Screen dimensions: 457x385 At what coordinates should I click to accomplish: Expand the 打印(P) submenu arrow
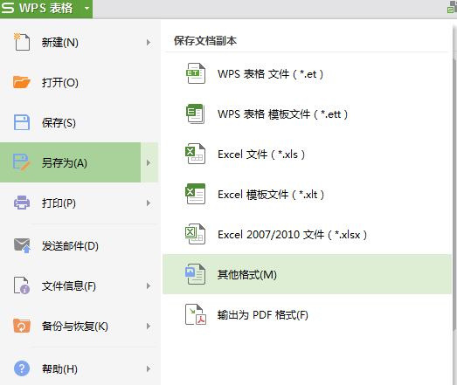coord(149,203)
